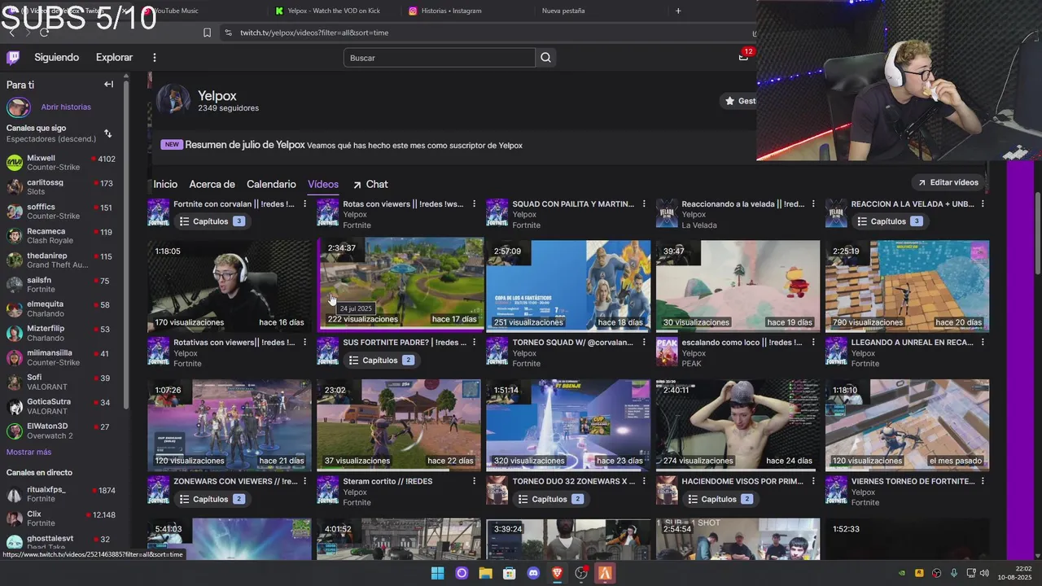1042x586 pixels.
Task: Click the PEAK game icon thumbnail
Action: click(667, 351)
